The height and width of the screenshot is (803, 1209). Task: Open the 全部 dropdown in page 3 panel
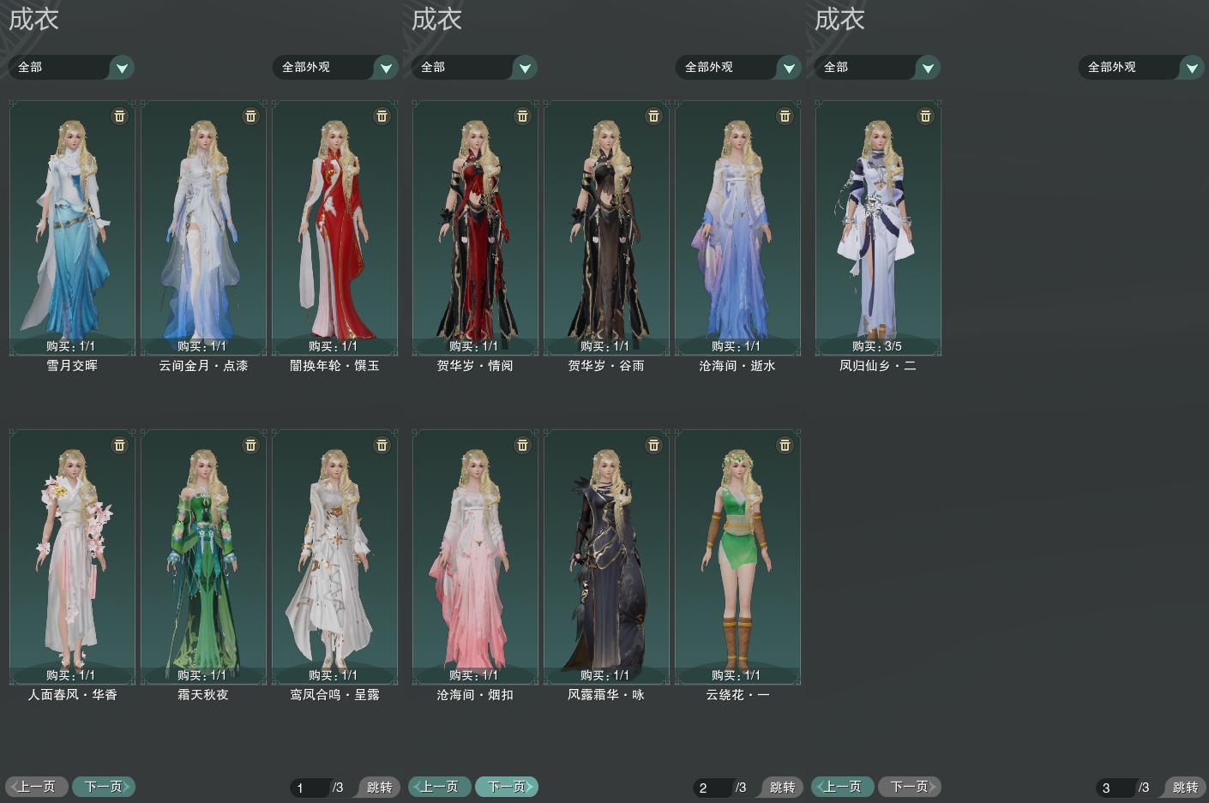point(877,67)
